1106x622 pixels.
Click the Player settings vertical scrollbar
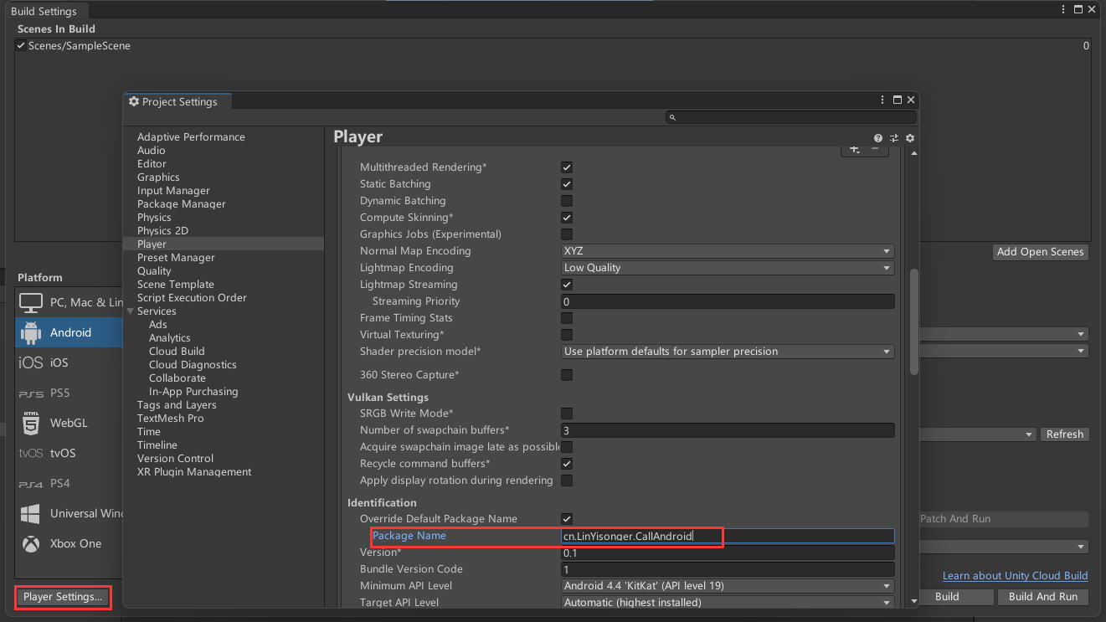click(x=914, y=322)
